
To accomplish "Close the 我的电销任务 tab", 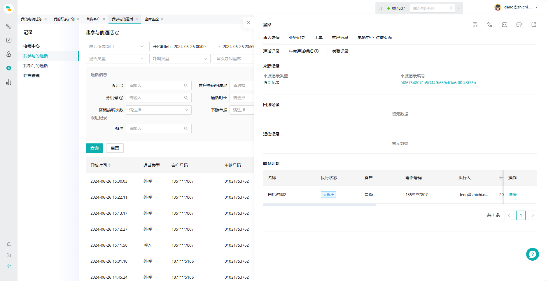I will pos(45,19).
